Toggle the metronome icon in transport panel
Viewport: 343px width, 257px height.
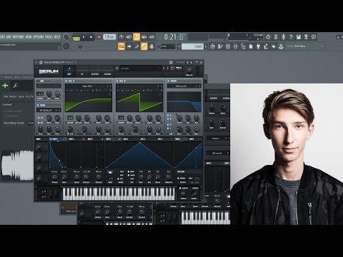121,37
